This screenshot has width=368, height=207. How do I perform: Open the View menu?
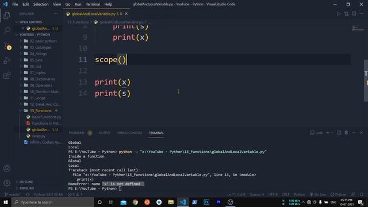pos(57,4)
